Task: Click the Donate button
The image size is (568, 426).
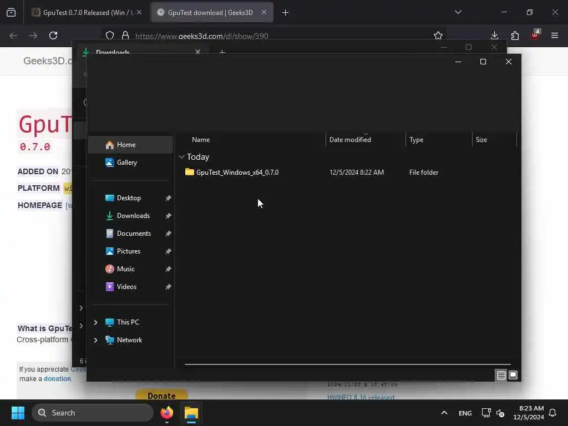Action: click(161, 395)
